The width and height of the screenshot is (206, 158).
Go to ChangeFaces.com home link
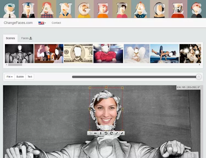(x=18, y=23)
